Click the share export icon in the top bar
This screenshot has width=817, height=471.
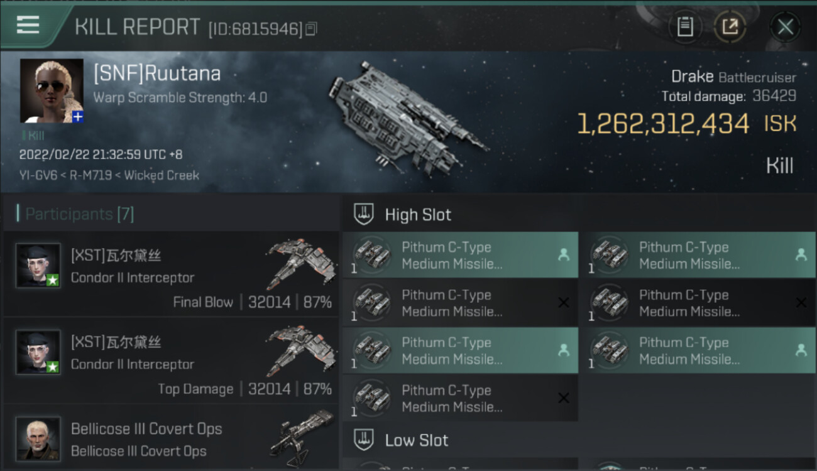[730, 26]
